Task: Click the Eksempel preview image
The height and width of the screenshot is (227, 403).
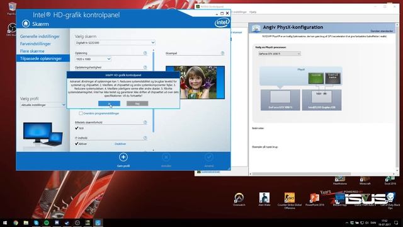Action: (x=195, y=83)
